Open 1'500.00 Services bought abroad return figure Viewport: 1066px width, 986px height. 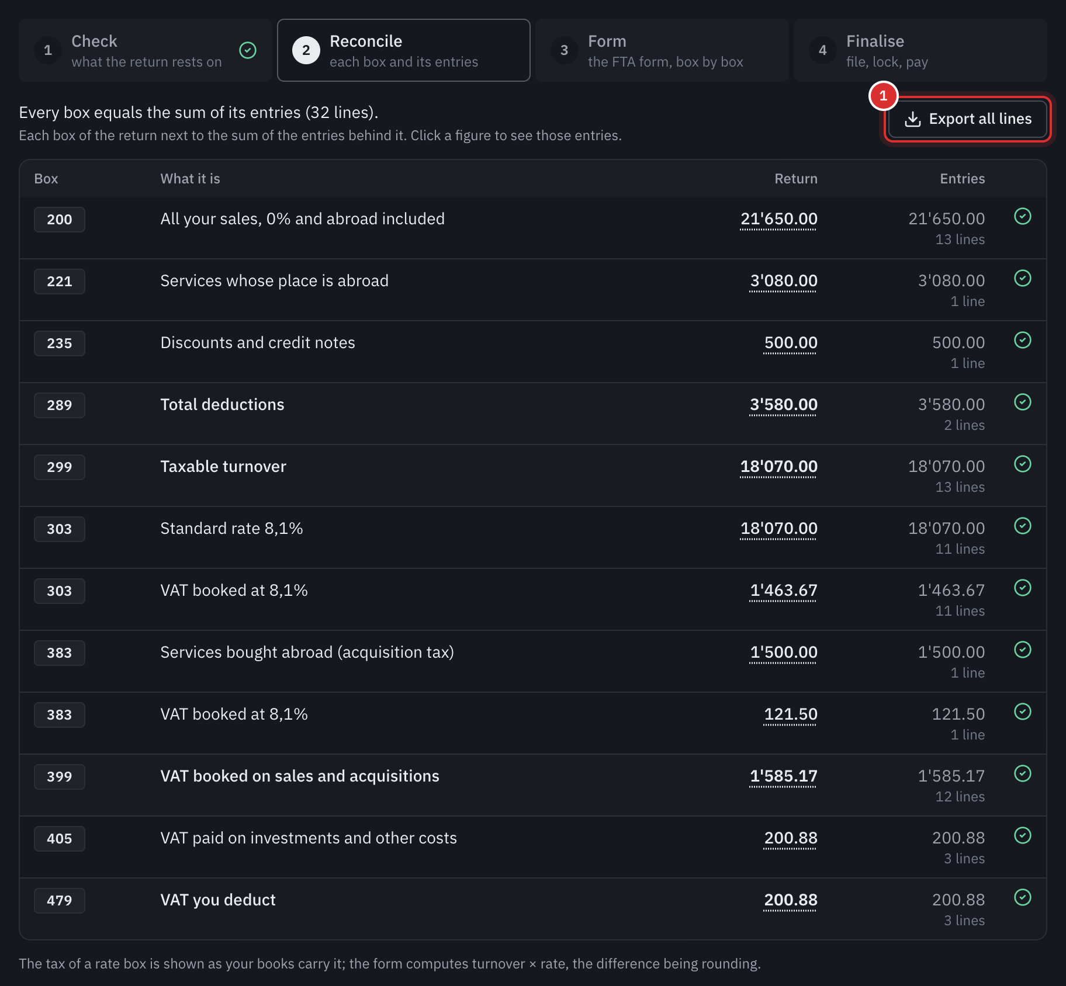(x=783, y=652)
